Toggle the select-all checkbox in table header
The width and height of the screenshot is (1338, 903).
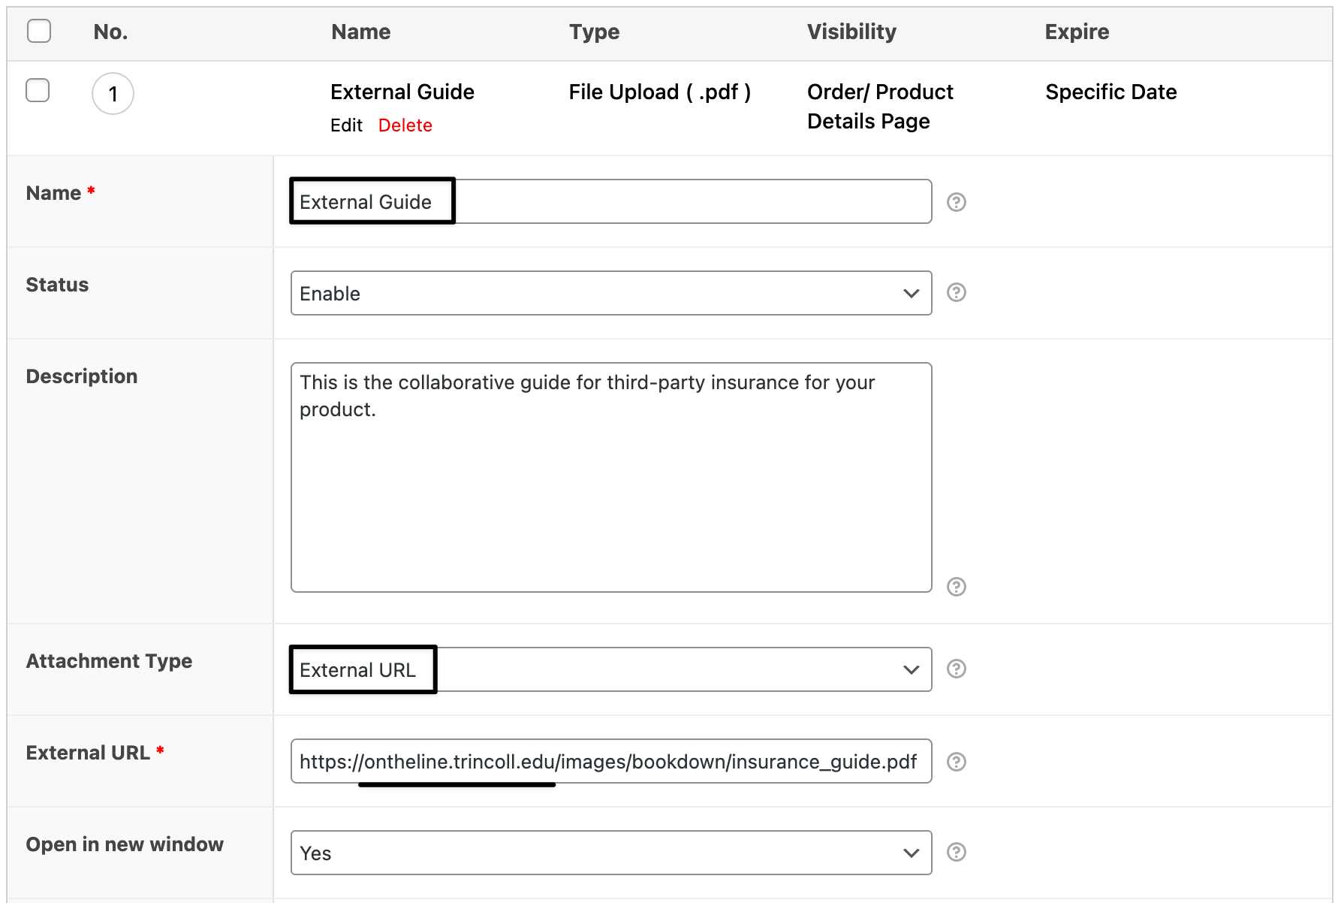[x=39, y=31]
